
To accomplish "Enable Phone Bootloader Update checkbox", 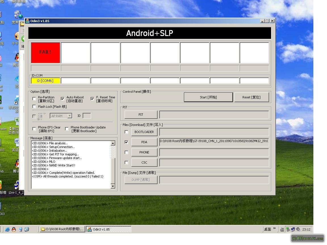I will [x=67, y=129].
